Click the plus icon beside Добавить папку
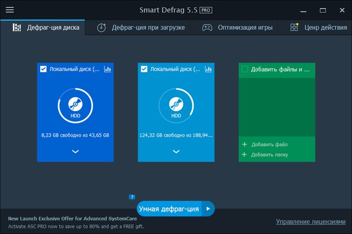 pyautogui.click(x=244, y=155)
